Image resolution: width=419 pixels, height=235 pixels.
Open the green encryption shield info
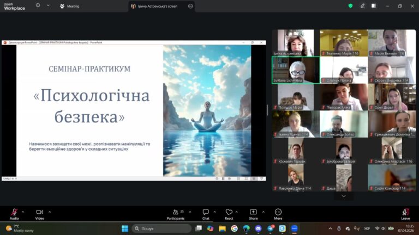click(350, 6)
